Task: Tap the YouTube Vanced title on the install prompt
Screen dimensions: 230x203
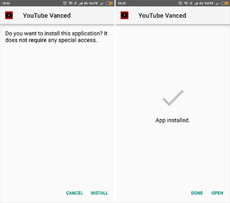Action: [x=47, y=15]
